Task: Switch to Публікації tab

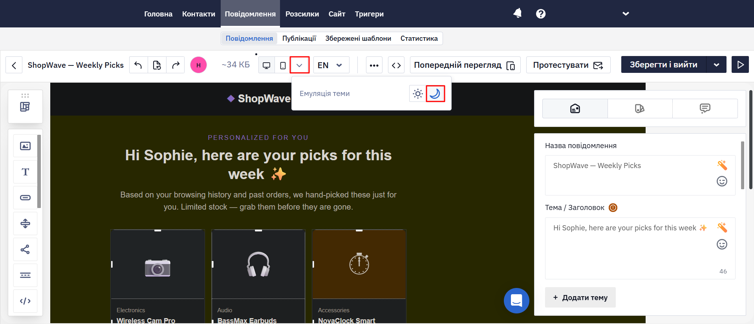Action: coord(299,38)
